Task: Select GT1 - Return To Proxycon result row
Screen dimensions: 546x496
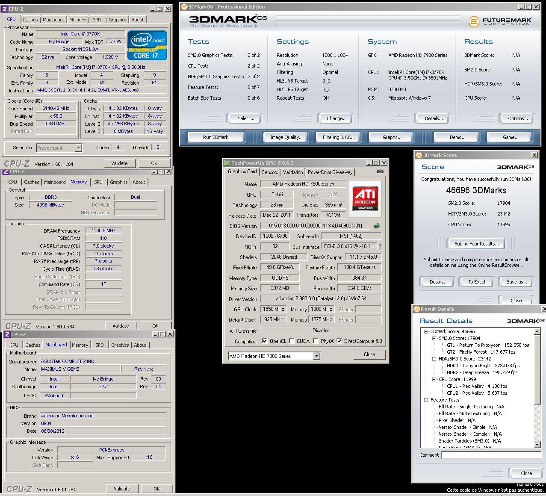Action: point(488,345)
